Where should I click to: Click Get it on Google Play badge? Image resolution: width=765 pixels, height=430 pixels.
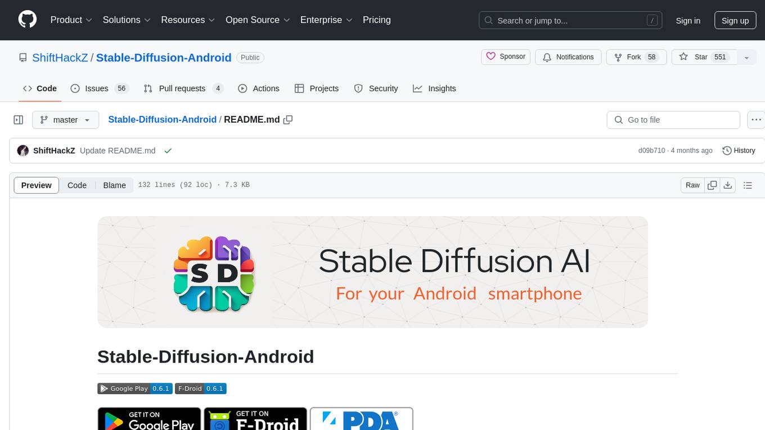pyautogui.click(x=149, y=419)
